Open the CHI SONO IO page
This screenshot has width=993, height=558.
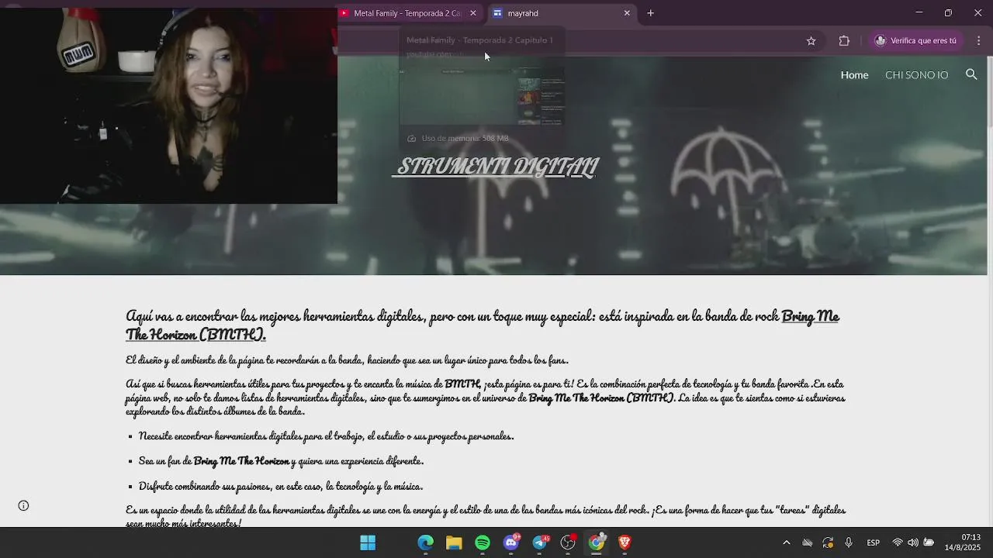[916, 75]
